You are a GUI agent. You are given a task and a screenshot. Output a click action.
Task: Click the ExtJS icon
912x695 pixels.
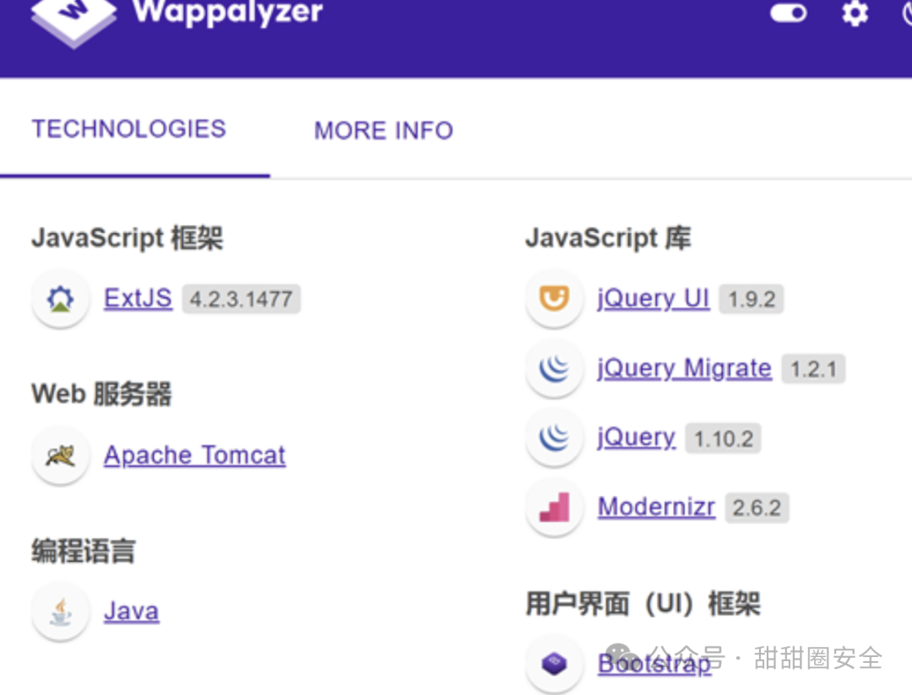(x=61, y=299)
